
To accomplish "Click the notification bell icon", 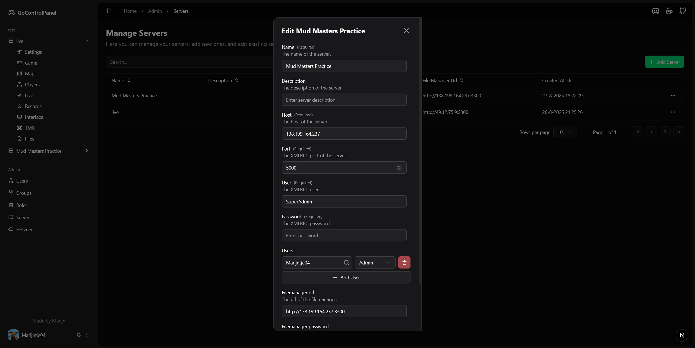I will [x=79, y=335].
